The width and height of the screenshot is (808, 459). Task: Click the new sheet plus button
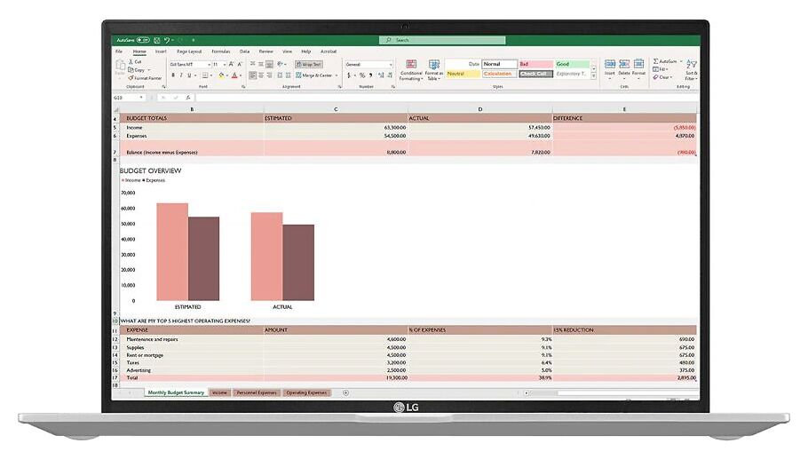click(x=345, y=392)
